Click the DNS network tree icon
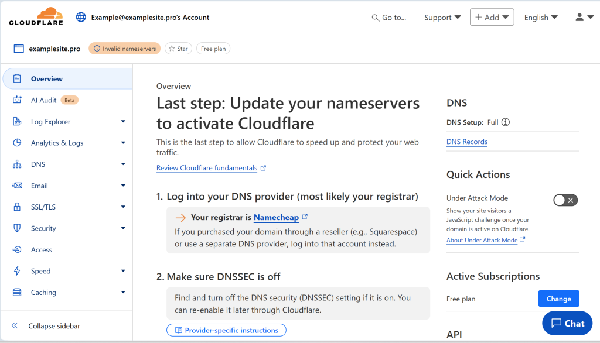 click(17, 164)
